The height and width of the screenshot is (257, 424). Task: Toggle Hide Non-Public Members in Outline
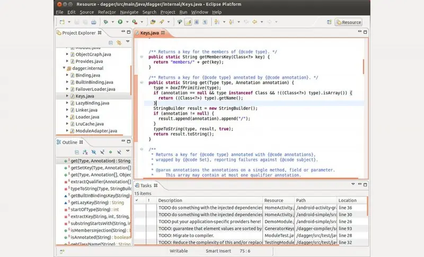110,152
